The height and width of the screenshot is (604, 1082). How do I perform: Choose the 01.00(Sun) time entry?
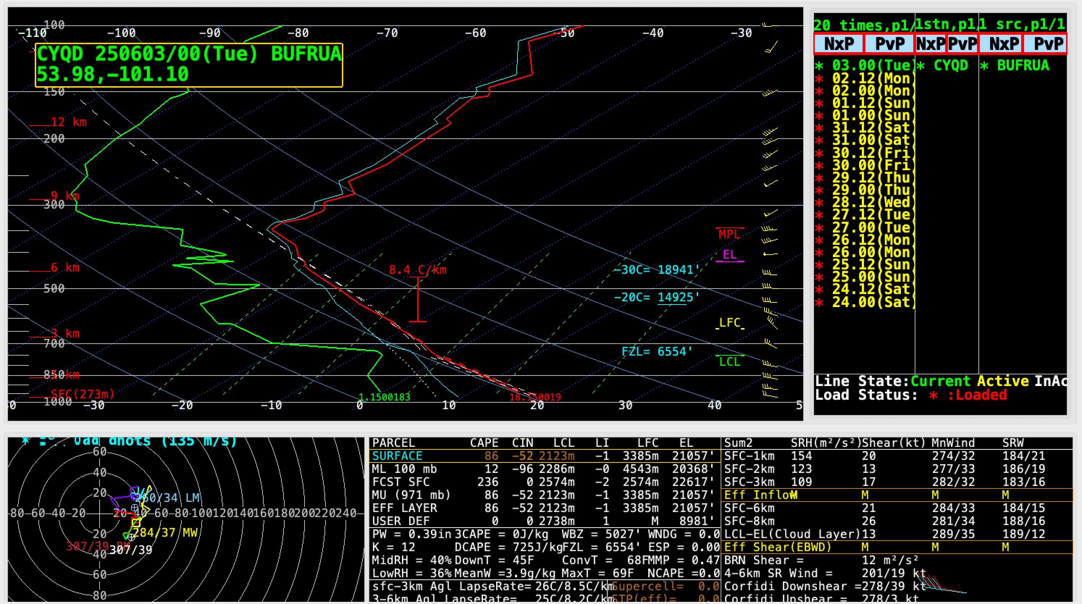click(x=864, y=115)
